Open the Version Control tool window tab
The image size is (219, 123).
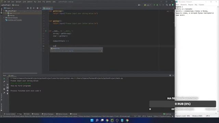click(x=10, y=114)
